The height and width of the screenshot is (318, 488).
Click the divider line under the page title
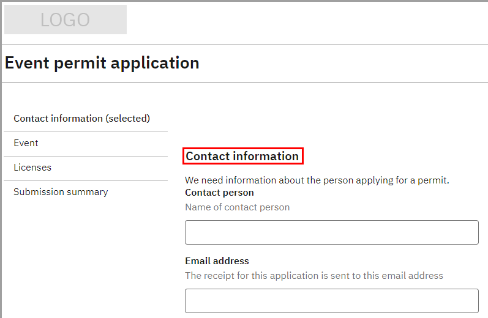(x=245, y=83)
